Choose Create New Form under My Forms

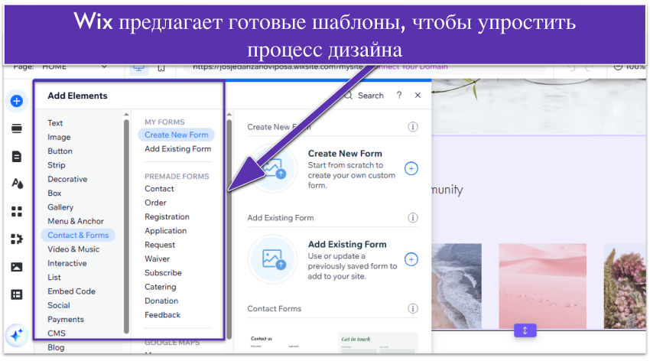(176, 135)
